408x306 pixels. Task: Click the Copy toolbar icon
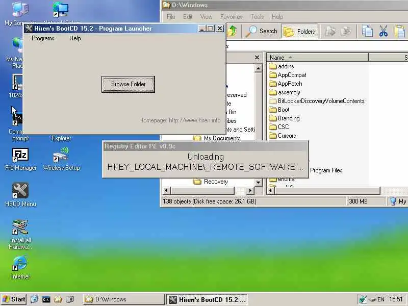pyautogui.click(x=367, y=31)
